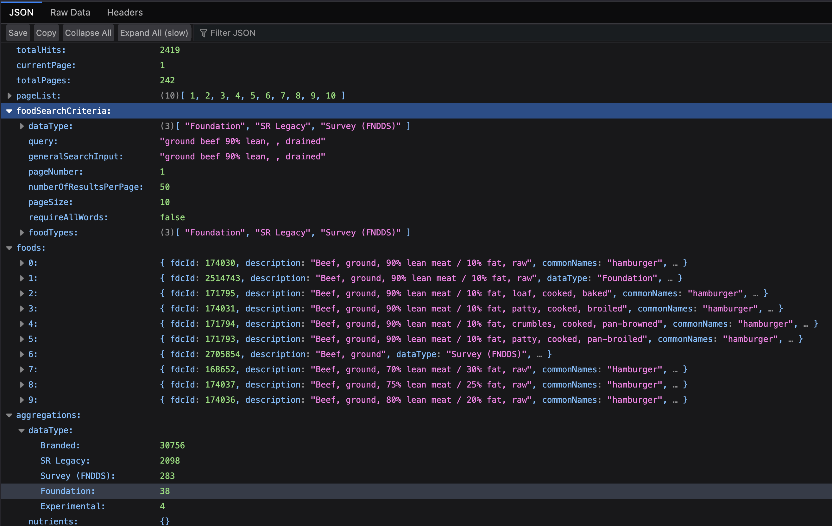Viewport: 832px width, 526px height.
Task: Collapse the dataType node under aggregations
Action: 22,430
